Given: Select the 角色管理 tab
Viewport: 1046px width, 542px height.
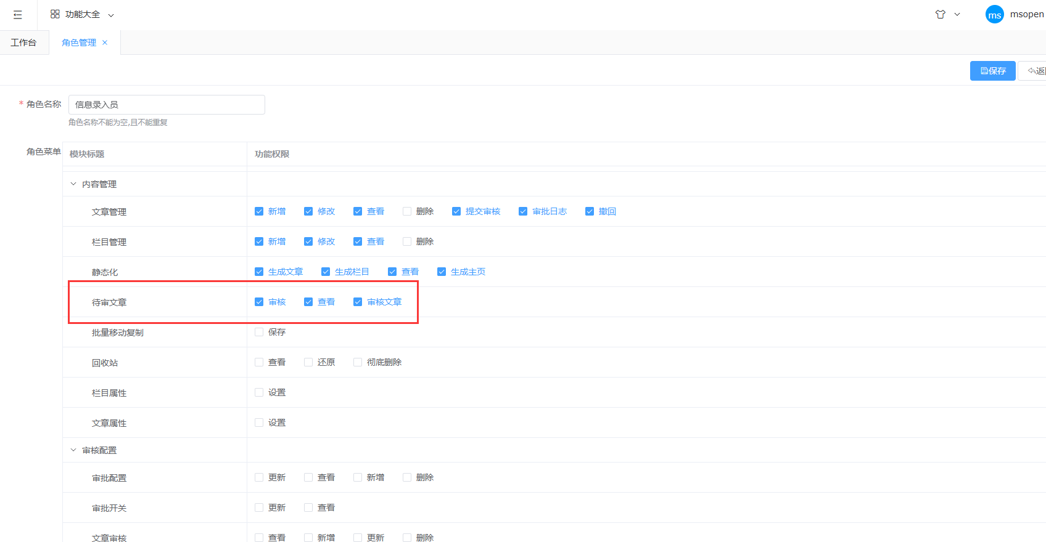Looking at the screenshot, I should [x=78, y=42].
